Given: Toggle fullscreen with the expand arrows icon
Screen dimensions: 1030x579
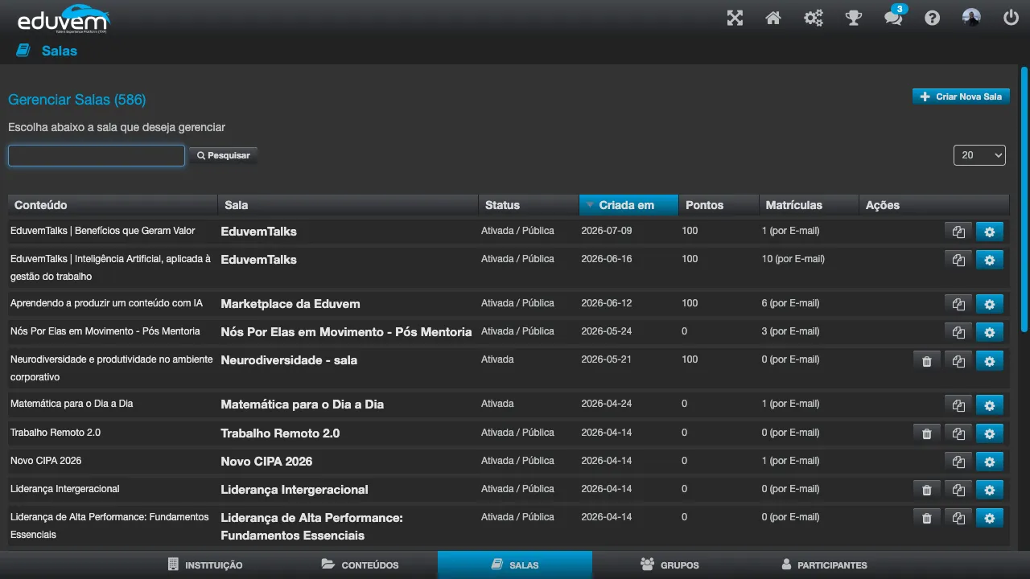Looking at the screenshot, I should (735, 18).
